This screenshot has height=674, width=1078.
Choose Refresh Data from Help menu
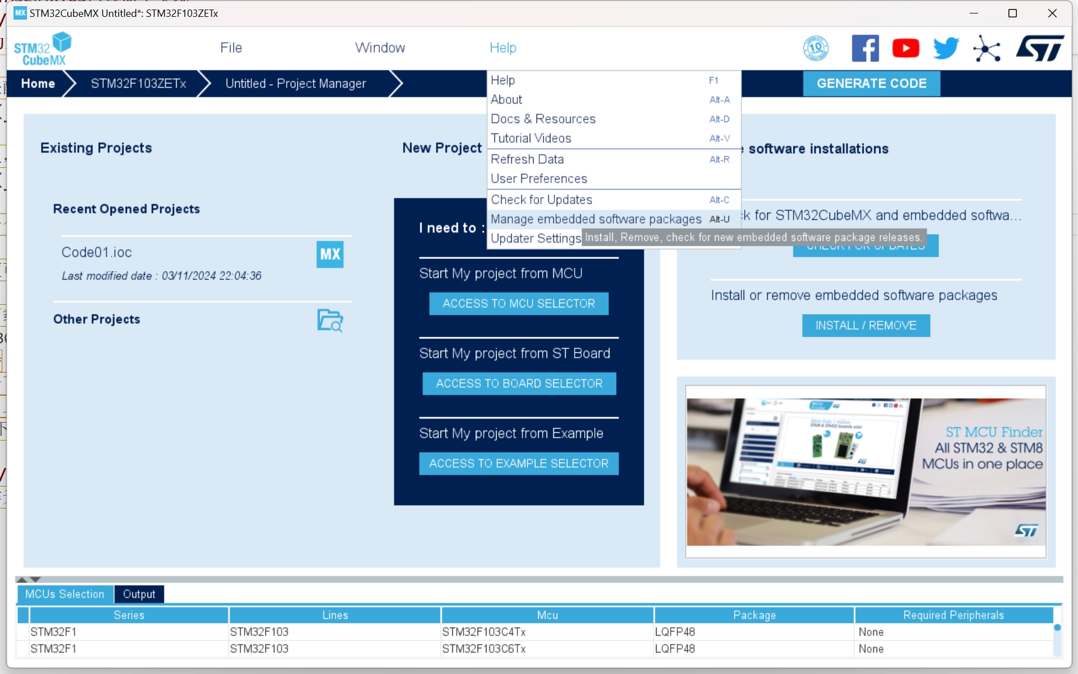527,159
